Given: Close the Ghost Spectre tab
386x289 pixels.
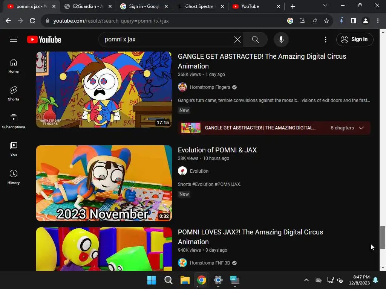Looking at the screenshot, I should [222, 6].
